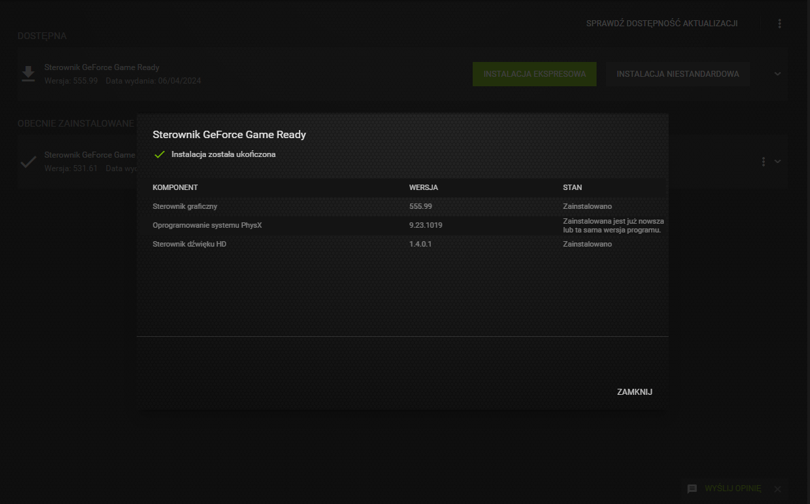This screenshot has width=810, height=504.
Task: Select 'Sterownik dźwięku HD' row
Action: pos(402,244)
